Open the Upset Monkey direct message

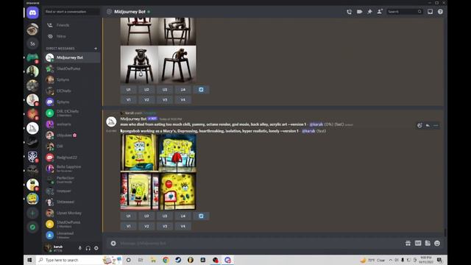(x=72, y=213)
